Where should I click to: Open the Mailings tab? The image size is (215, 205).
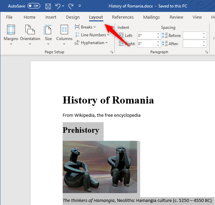151,17
